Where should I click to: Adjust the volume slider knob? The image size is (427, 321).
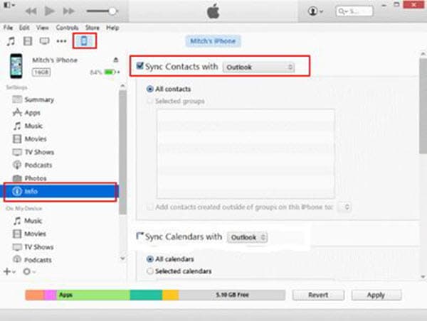point(112,11)
